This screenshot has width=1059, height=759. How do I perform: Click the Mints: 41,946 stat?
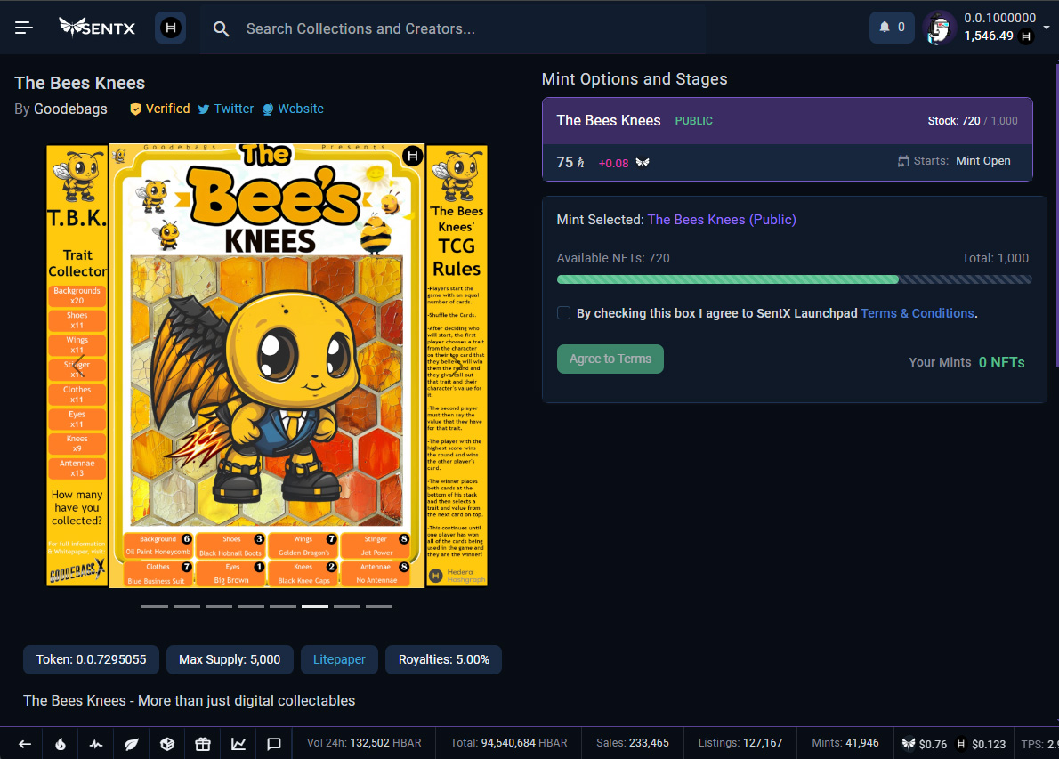point(845,743)
